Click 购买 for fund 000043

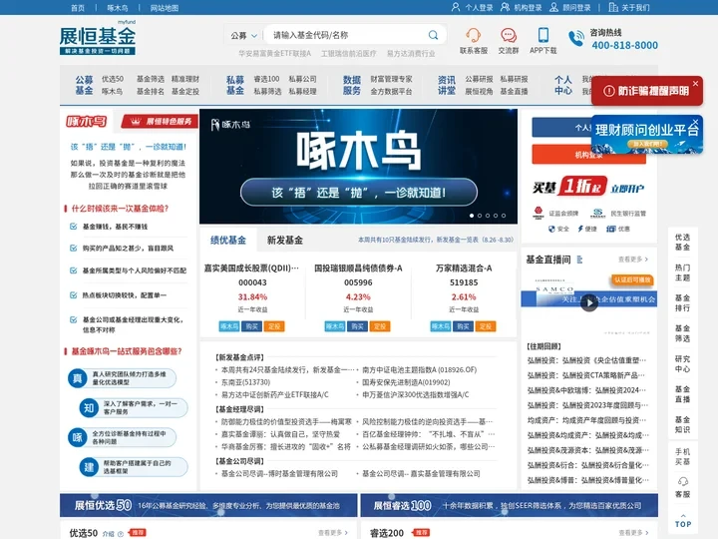click(252, 326)
